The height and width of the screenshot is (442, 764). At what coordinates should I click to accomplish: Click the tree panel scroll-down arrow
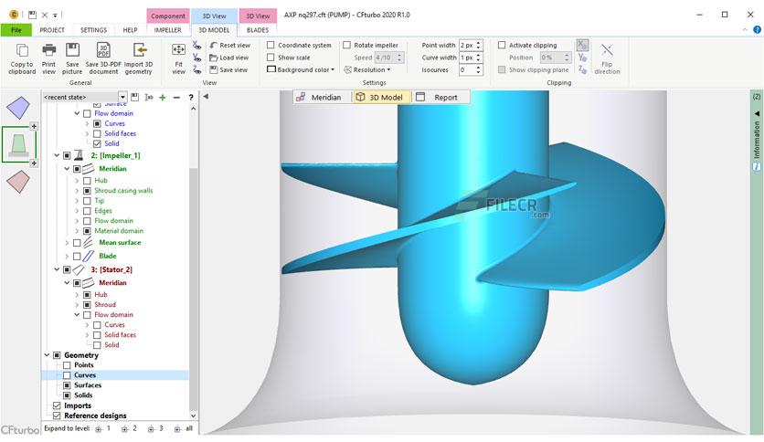coord(194,416)
